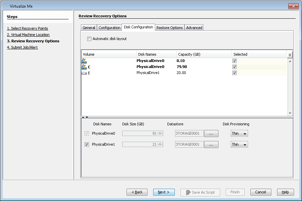Image resolution: width=302 pixels, height=201 pixels.
Task: Increase PhysicalDrive1 disk size with the up stepper
Action: point(160,143)
